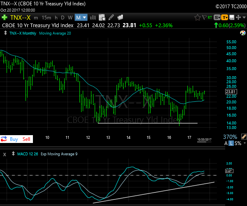Select the 'L' logarithmic scale option
This screenshot has width=247, height=206.
click(x=231, y=143)
